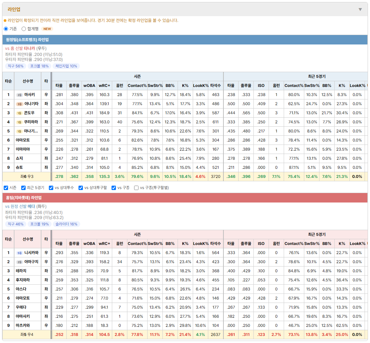Toggle the vs 상대투수 checkbox
The image size is (370, 343).
(51, 188)
